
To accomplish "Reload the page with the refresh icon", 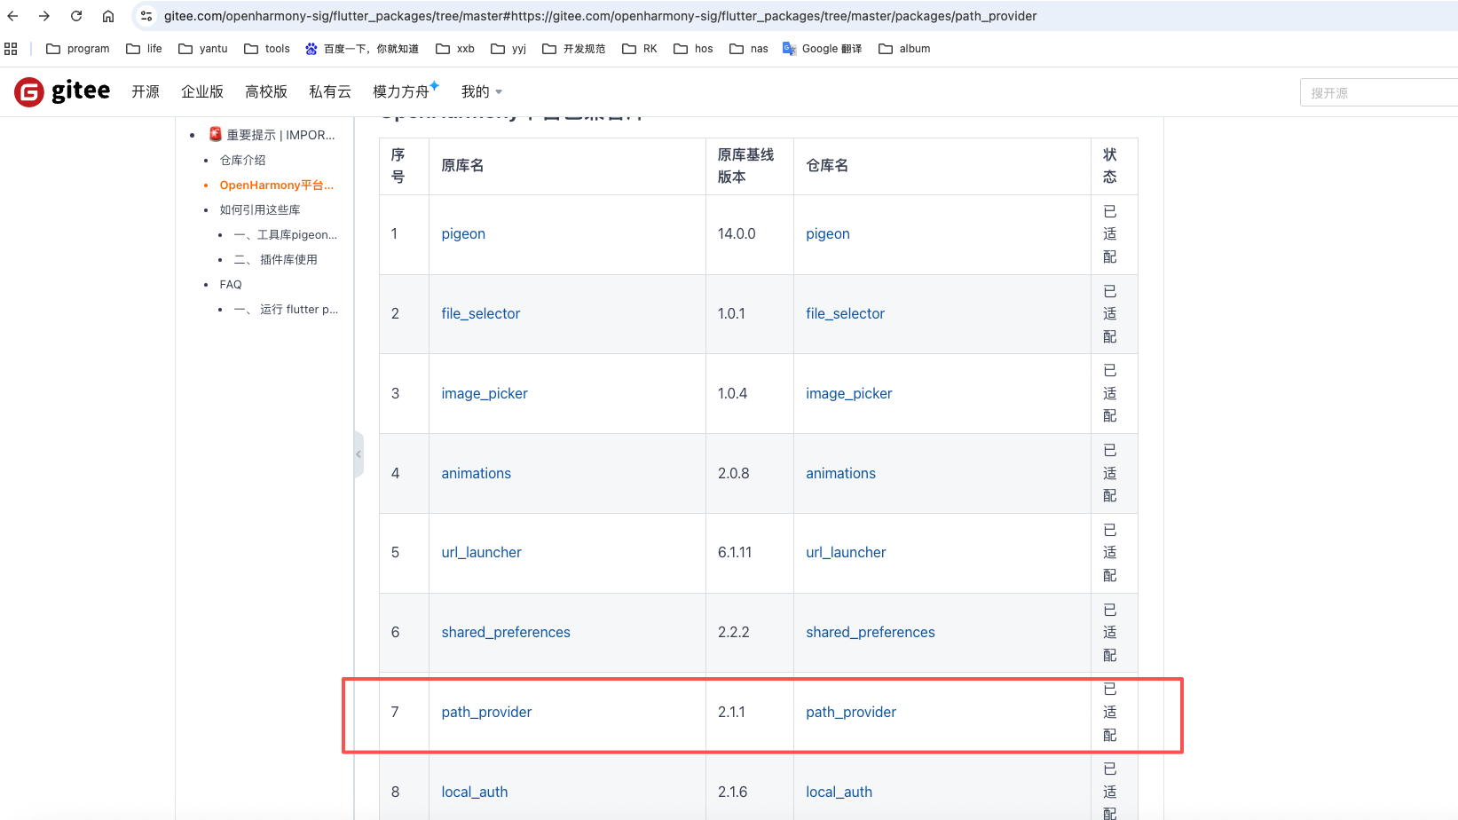I will [x=76, y=16].
